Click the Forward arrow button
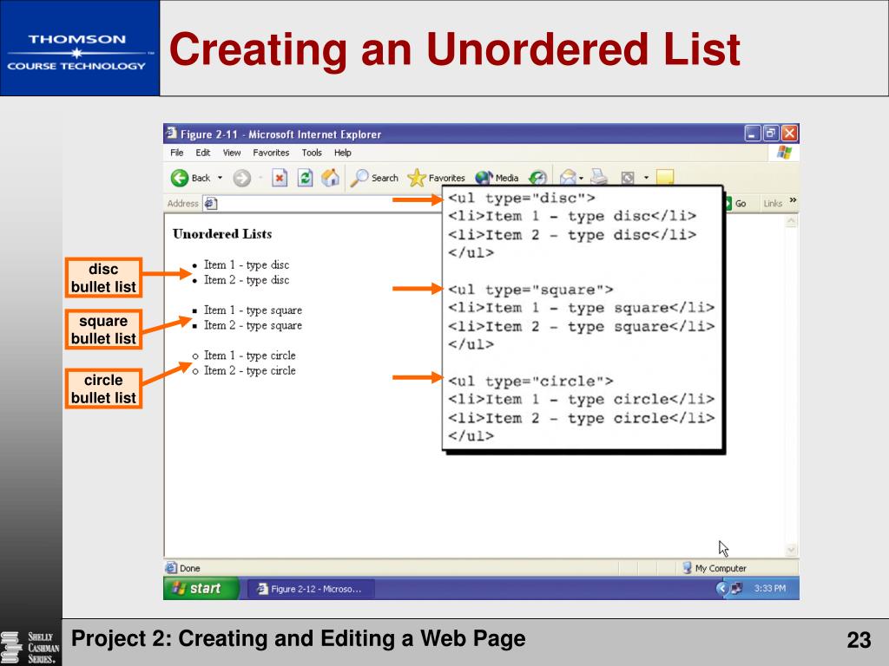Image resolution: width=889 pixels, height=666 pixels. [x=242, y=179]
